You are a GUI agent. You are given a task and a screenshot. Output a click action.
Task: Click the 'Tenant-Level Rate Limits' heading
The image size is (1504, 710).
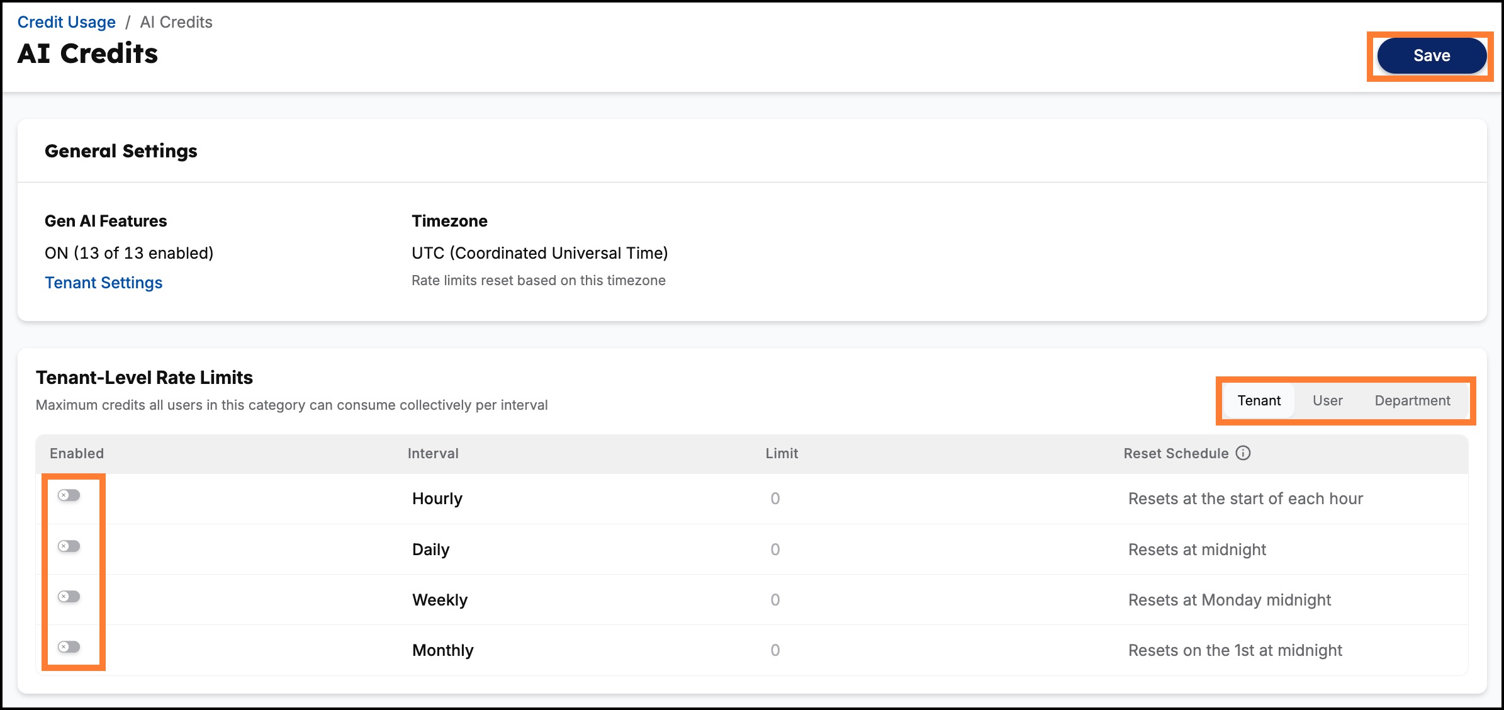pos(144,378)
